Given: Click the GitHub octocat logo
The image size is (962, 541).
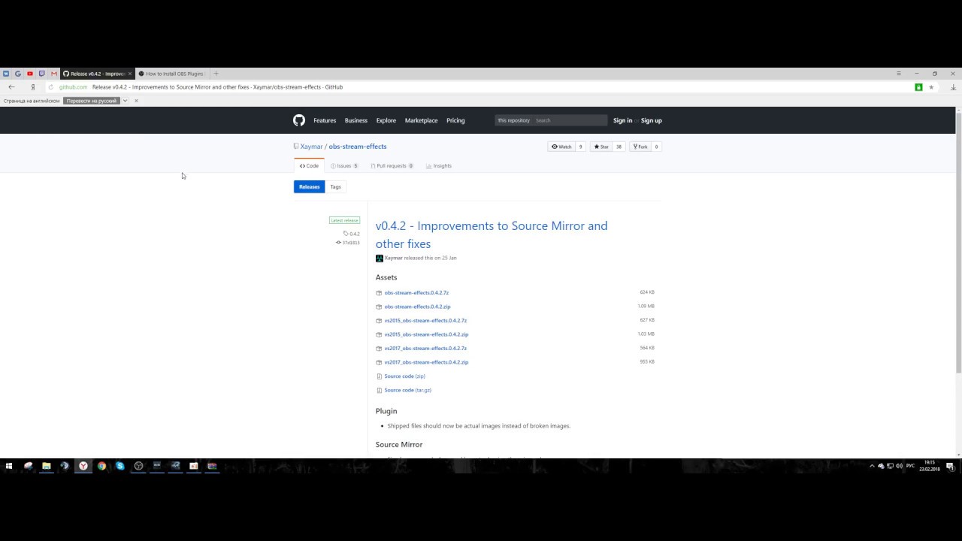Looking at the screenshot, I should click(299, 120).
